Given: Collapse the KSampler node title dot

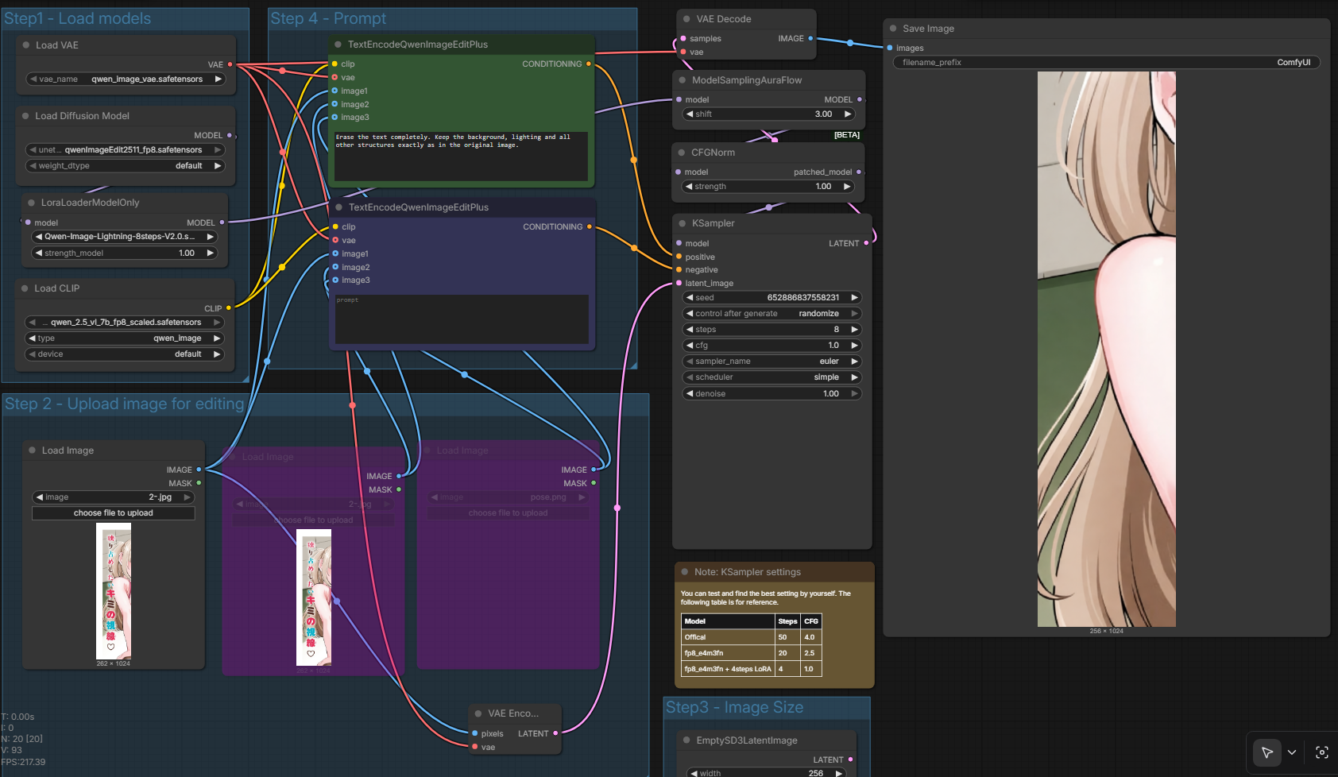Looking at the screenshot, I should click(x=683, y=223).
